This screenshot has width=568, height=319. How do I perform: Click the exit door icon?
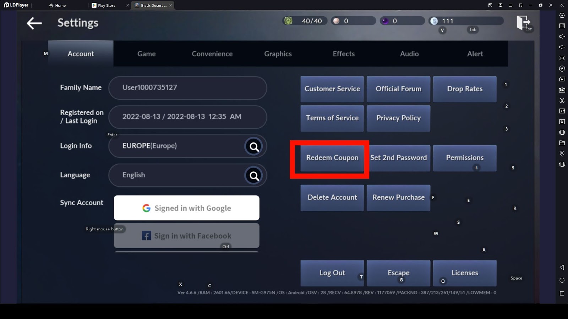(x=523, y=23)
